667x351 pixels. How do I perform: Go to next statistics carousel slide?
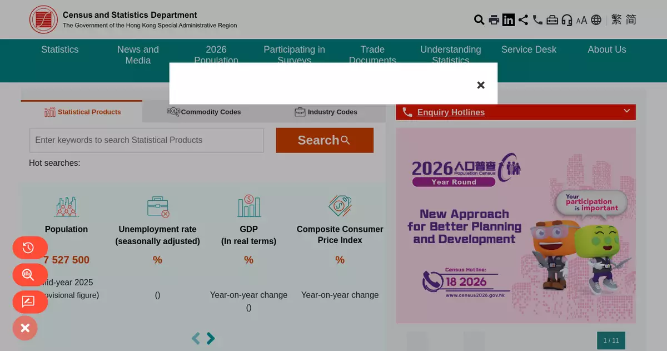pos(211,338)
